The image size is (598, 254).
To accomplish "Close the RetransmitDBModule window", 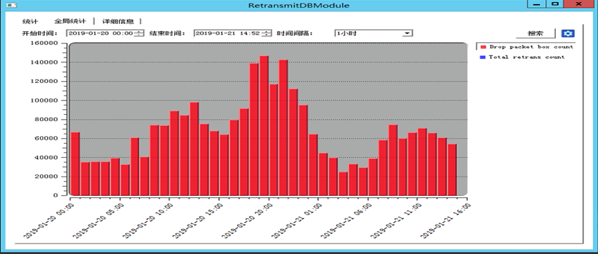I will [x=579, y=4].
